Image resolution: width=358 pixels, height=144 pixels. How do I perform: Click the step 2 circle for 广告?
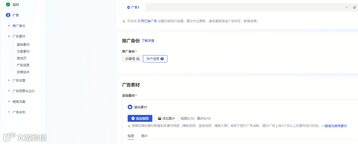point(8,15)
